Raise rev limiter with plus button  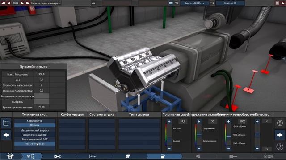point(228,121)
